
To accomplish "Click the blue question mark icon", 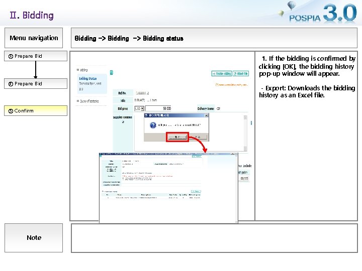I will click(x=153, y=125).
